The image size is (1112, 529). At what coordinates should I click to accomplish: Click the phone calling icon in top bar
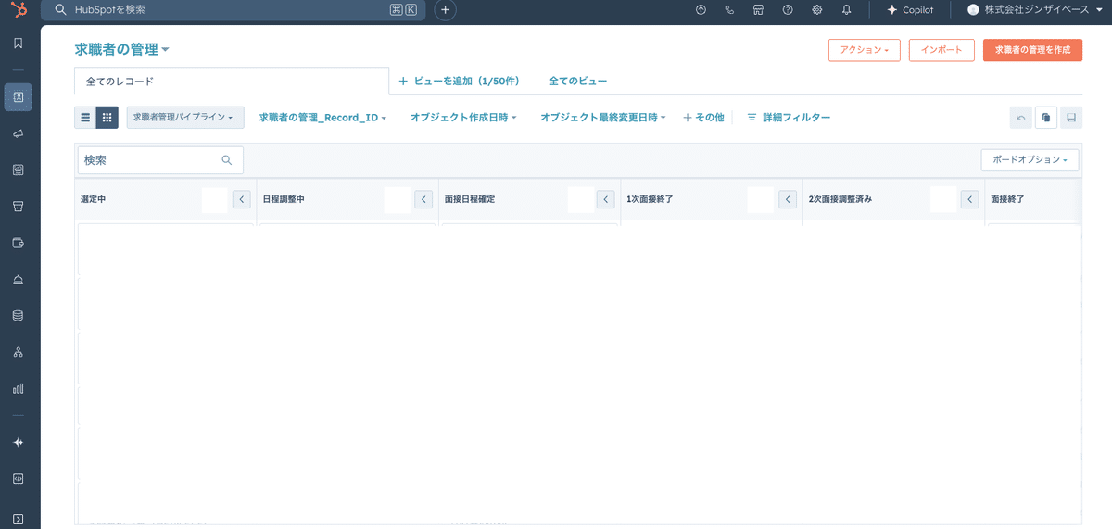click(x=729, y=10)
